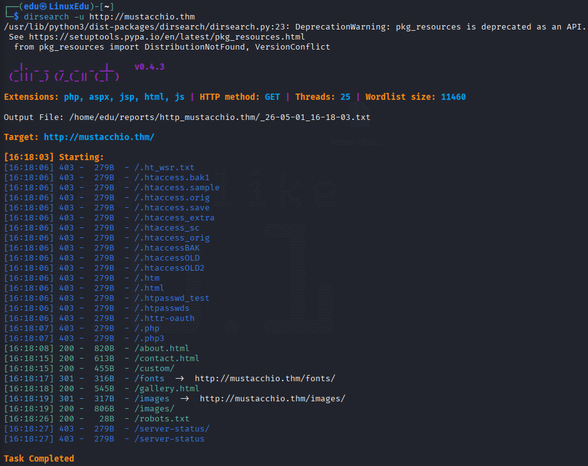Click the "/.htpasswds" result path
Screen dimensions: 588x466
click(x=162, y=308)
